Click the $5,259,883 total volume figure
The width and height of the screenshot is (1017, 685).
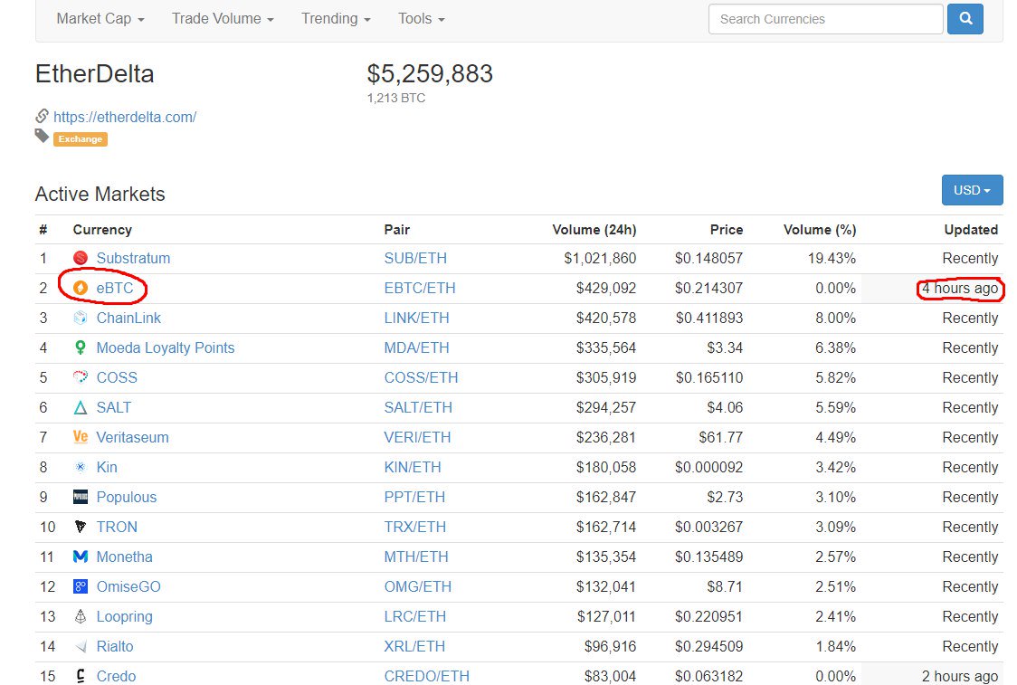coord(430,73)
